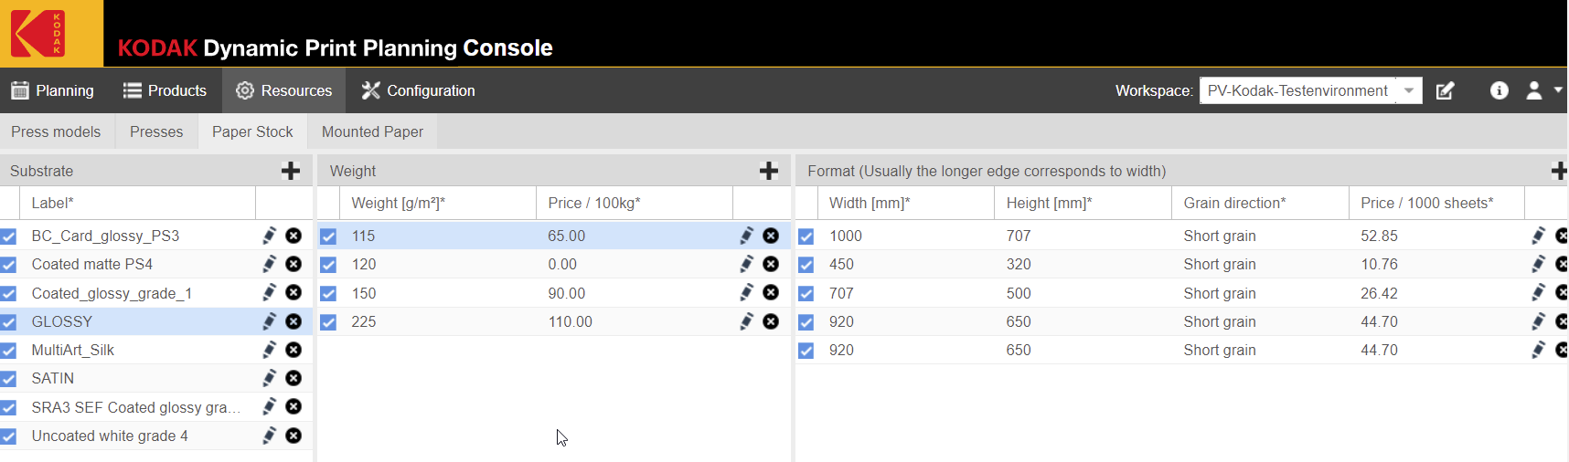Uncheck the SATIN substrate checkbox
The height and width of the screenshot is (462, 1569).
point(9,379)
